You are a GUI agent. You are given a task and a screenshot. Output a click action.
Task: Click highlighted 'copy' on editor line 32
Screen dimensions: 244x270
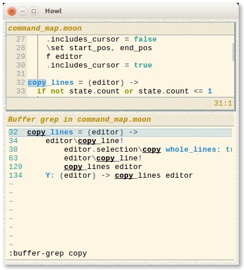pyautogui.click(x=37, y=83)
